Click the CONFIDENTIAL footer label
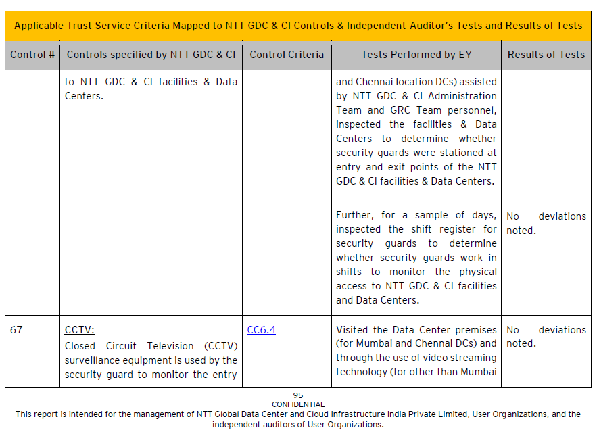This screenshot has height=434, width=599. (298, 404)
